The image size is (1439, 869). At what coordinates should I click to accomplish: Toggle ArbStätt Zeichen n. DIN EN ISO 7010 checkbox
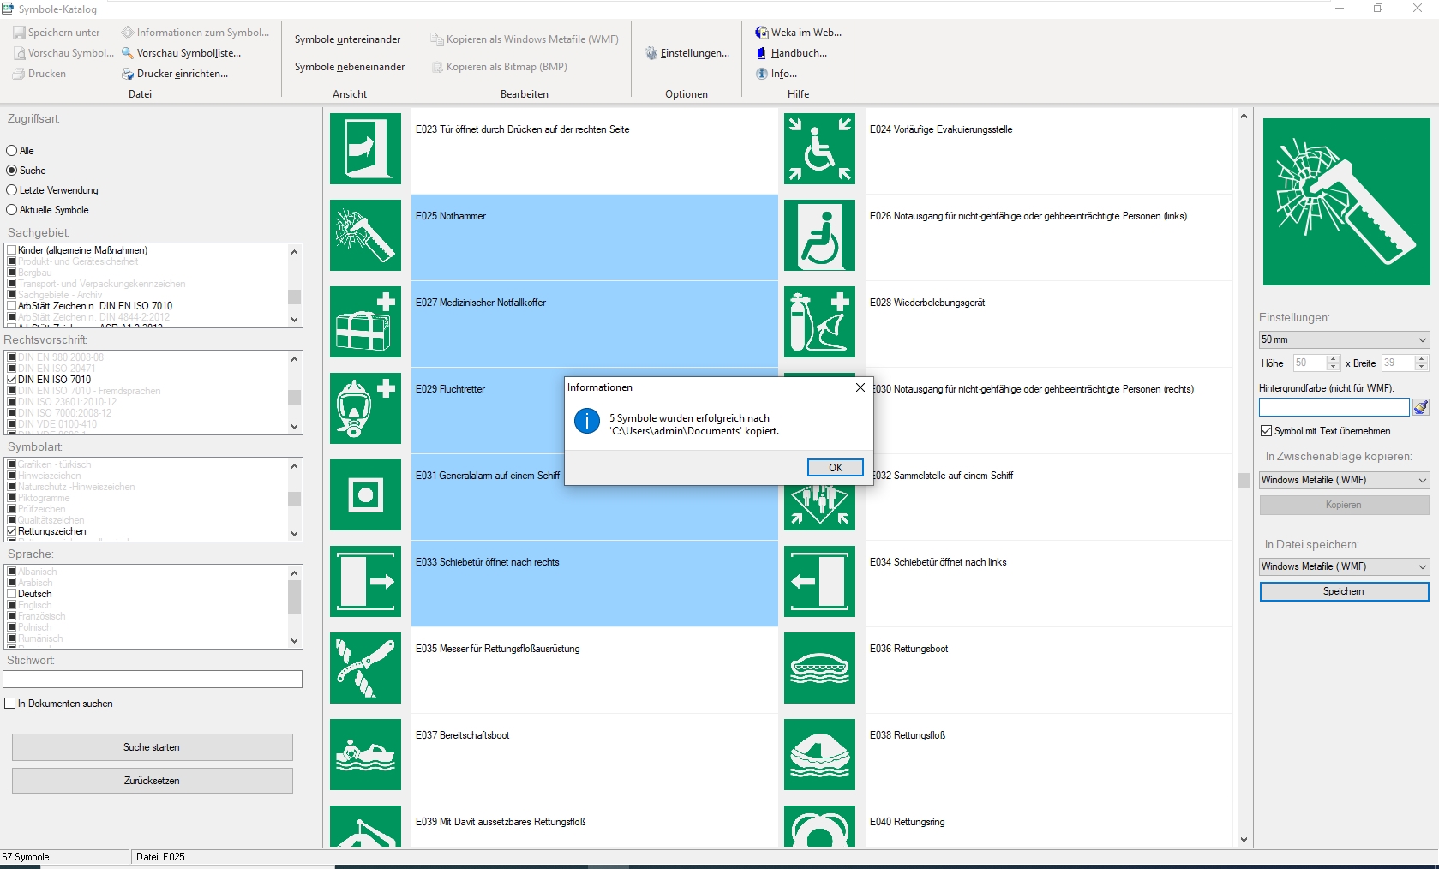click(x=12, y=306)
